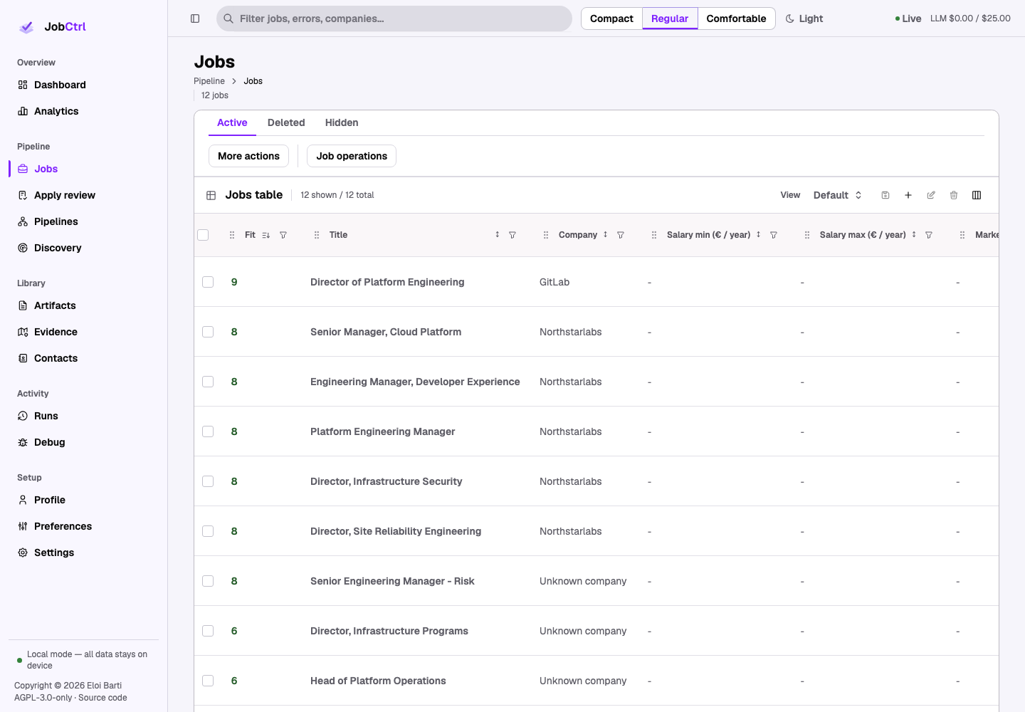Sort by Salary max column arrows
The image size is (1025, 712).
914,235
